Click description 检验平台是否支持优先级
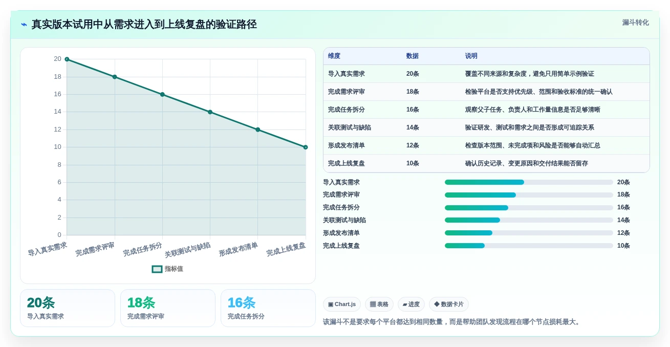Image resolution: width=670 pixels, height=347 pixels. (538, 92)
